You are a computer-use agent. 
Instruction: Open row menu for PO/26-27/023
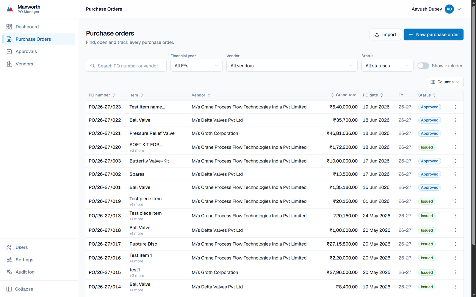click(455, 107)
